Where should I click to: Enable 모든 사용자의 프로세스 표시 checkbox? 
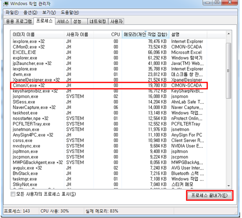(x=13, y=194)
